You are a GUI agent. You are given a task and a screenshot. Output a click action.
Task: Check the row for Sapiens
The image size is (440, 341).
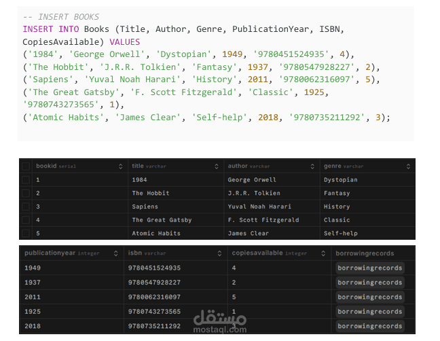coord(26,207)
